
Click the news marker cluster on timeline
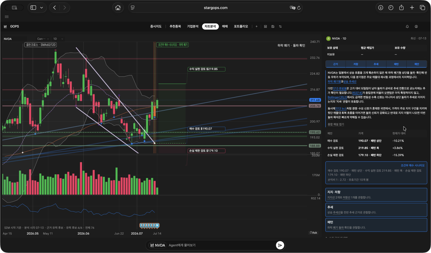point(149,225)
